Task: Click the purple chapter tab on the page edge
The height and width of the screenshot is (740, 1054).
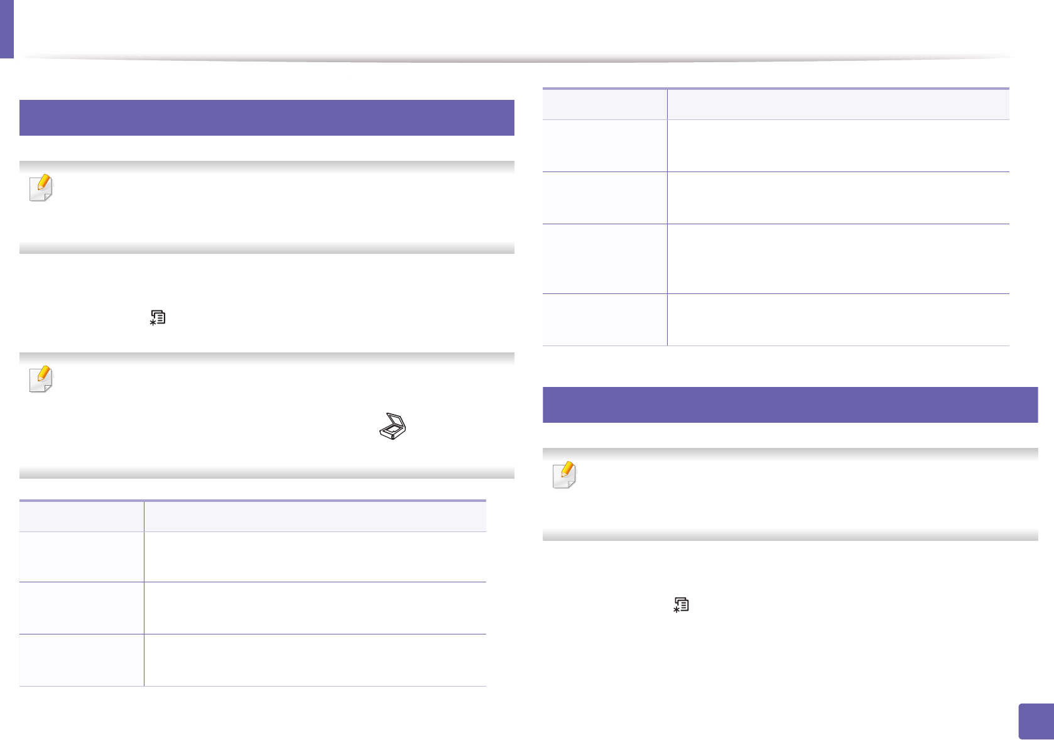Action: (6, 29)
